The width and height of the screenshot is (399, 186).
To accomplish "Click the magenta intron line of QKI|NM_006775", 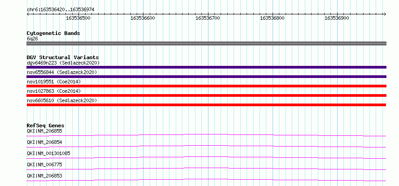I will point(206,168).
